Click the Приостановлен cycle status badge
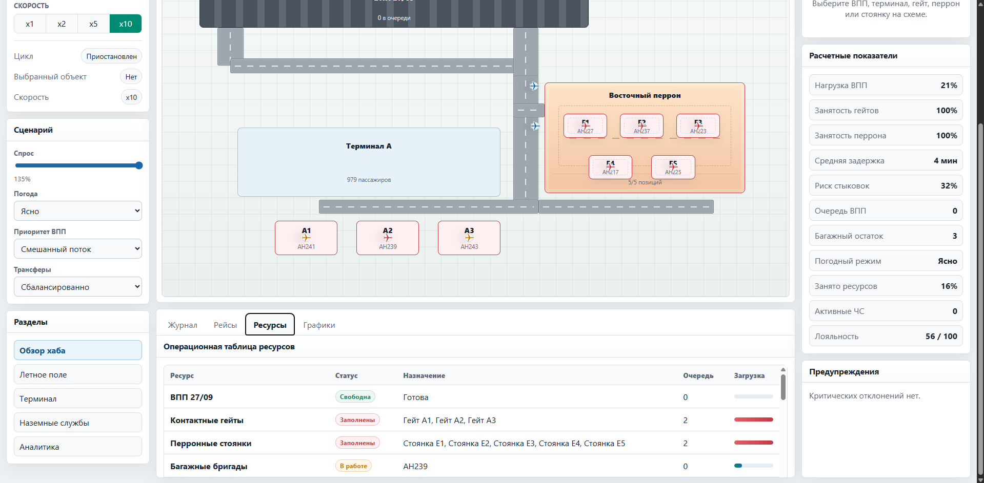 click(x=111, y=56)
